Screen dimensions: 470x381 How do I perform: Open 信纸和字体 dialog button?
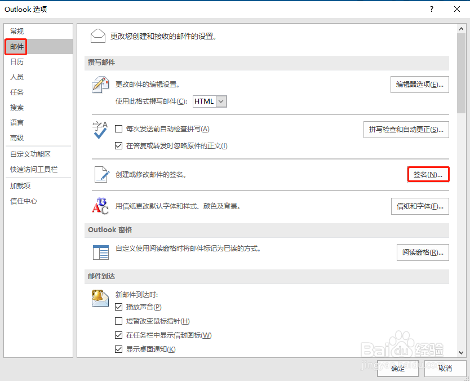[x=420, y=206]
